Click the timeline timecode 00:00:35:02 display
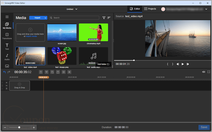Image resolution: width=212 pixels, height=132 pixels. (x=23, y=72)
